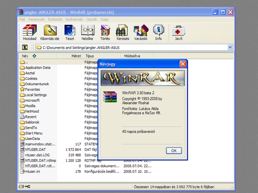
Task: Click the Javít repair icon
Action: pos(179,32)
